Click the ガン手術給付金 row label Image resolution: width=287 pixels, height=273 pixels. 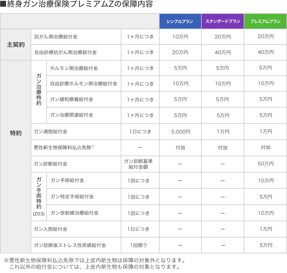pos(67,180)
